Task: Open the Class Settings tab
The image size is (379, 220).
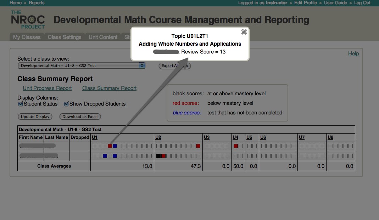Action: 65,37
